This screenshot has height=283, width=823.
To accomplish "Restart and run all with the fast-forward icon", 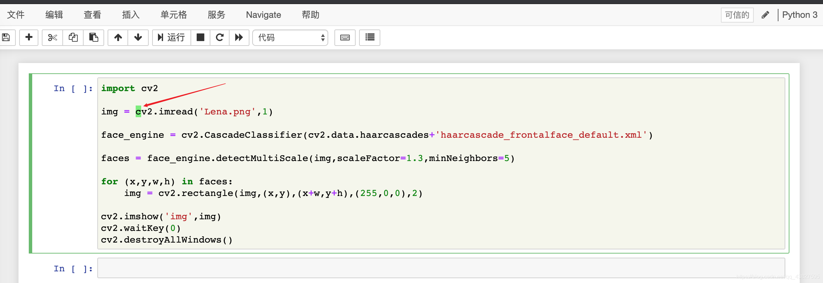I will click(x=239, y=37).
